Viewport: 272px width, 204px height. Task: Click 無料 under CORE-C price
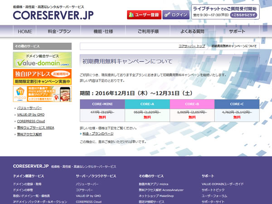pyautogui.click(x=237, y=117)
